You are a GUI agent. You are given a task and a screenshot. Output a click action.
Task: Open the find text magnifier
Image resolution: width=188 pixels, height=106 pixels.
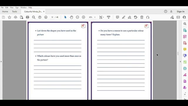click(34, 17)
